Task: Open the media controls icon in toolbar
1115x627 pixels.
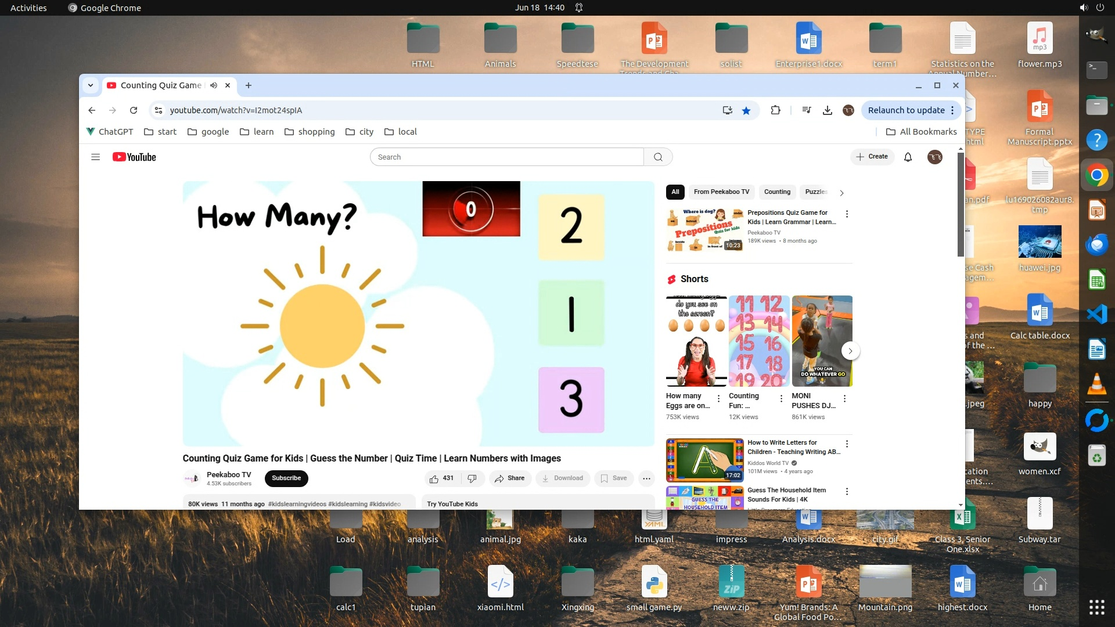Action: coord(807,110)
